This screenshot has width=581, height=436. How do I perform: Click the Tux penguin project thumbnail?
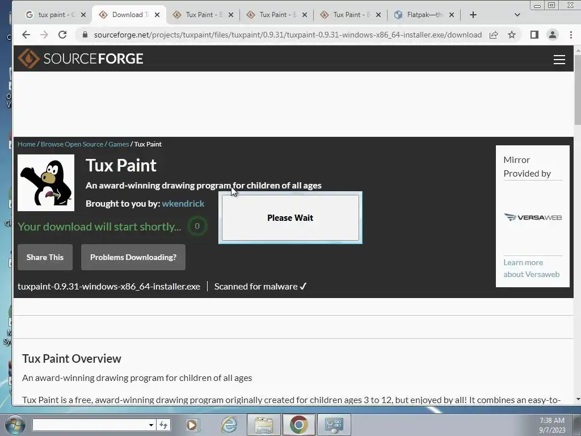pyautogui.click(x=46, y=183)
